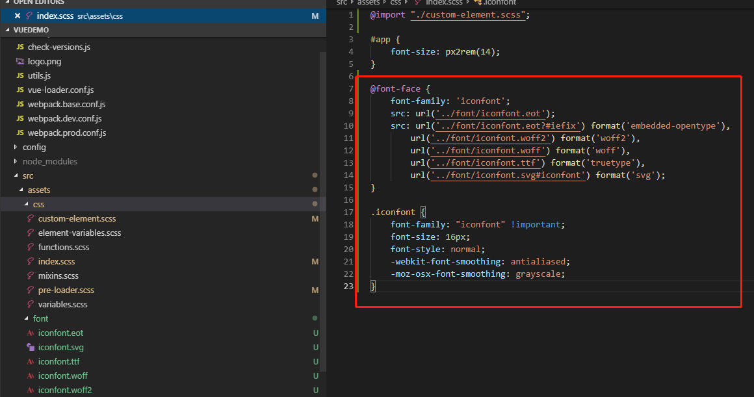Collapse the font folder
Image resolution: width=754 pixels, height=397 pixels.
(27, 319)
